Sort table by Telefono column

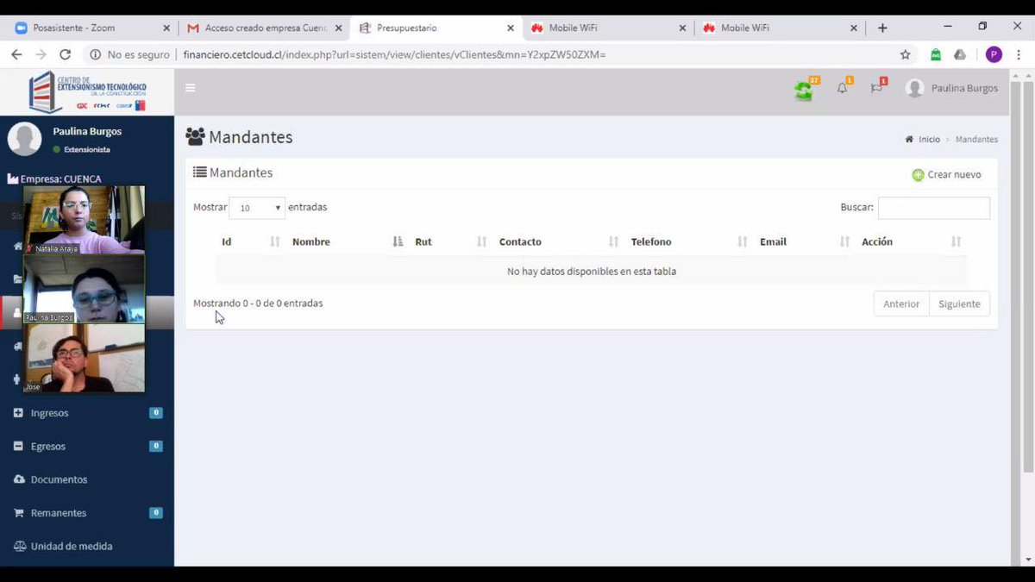(x=688, y=242)
